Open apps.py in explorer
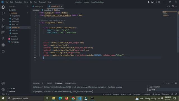 point(18,24)
